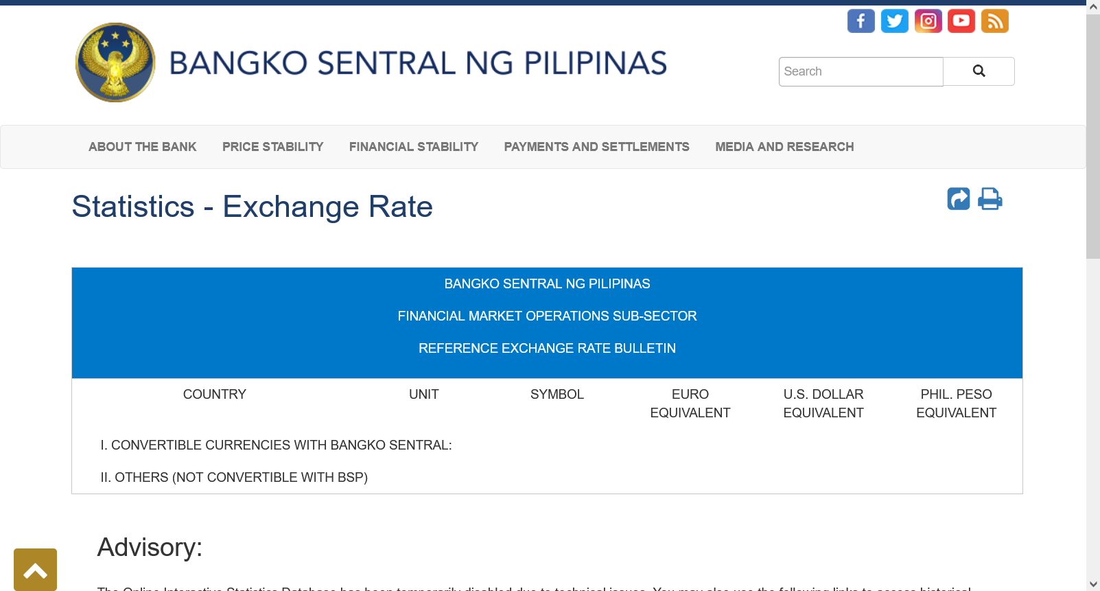Open the BSP Twitter icon
The height and width of the screenshot is (591, 1100).
point(894,21)
